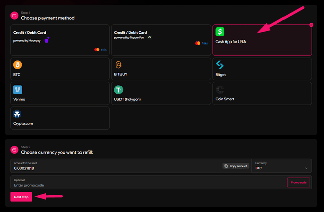Click Mastercard Visa logos on Moonpay card
The width and height of the screenshot is (324, 212).
[x=100, y=50]
